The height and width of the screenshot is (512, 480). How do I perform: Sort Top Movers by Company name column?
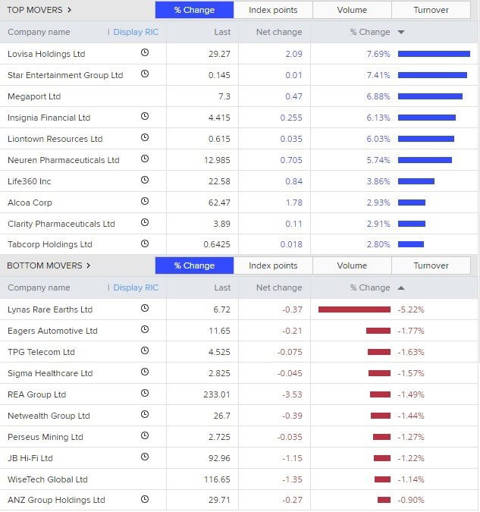click(39, 32)
